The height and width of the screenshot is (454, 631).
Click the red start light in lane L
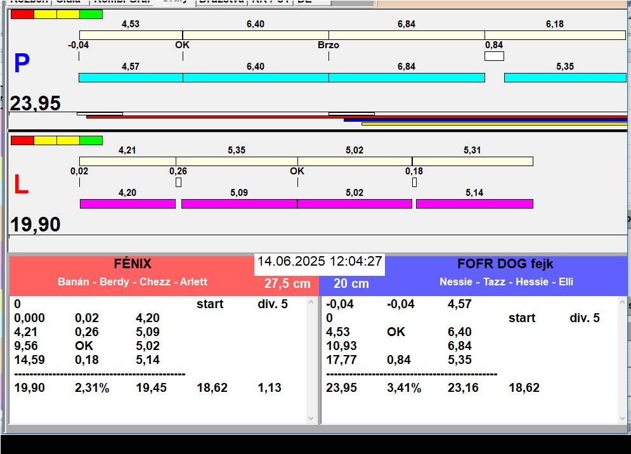22,140
